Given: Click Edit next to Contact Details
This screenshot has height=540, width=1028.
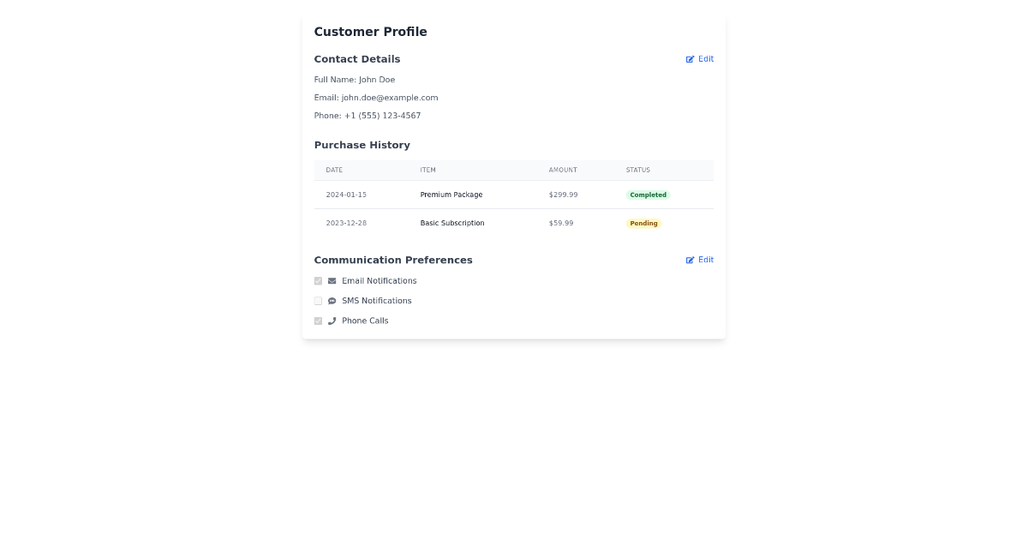Looking at the screenshot, I should tap(704, 58).
